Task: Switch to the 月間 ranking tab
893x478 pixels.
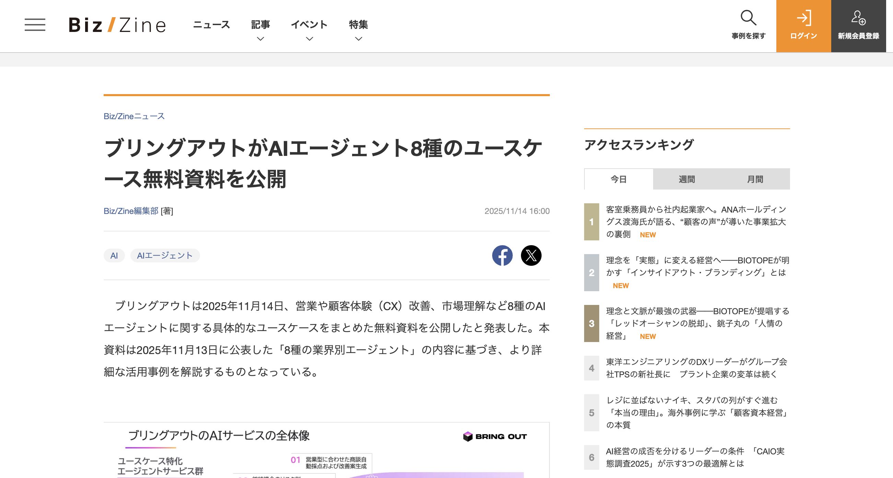Action: [x=756, y=179]
